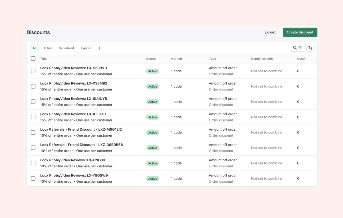Viewport: 343px width, 218px height.
Task: Click 'Amount off order' in LX-XS3M92 row
Action: [223, 83]
